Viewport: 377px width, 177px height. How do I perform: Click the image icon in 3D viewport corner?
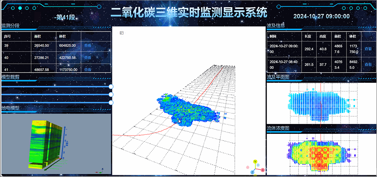(x=122, y=33)
